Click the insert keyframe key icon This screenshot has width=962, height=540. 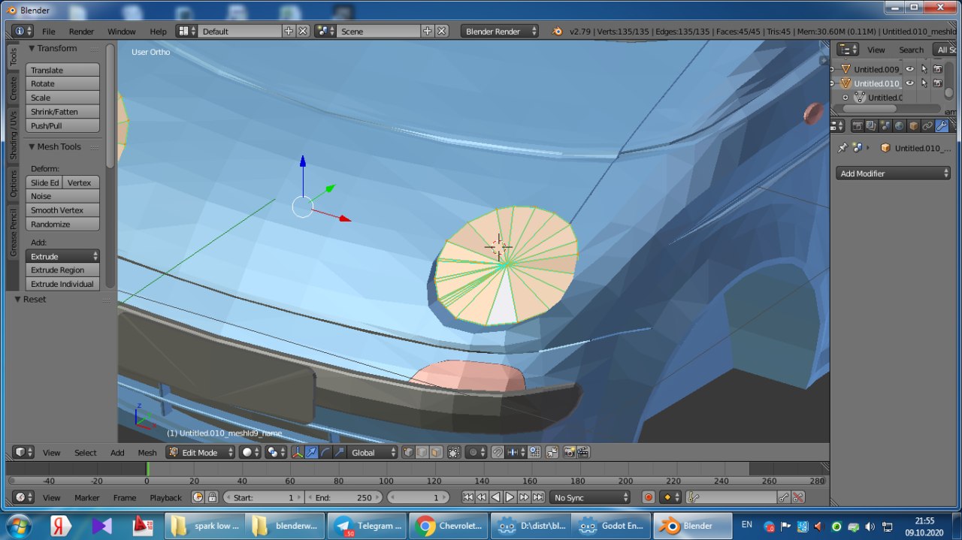pos(784,497)
